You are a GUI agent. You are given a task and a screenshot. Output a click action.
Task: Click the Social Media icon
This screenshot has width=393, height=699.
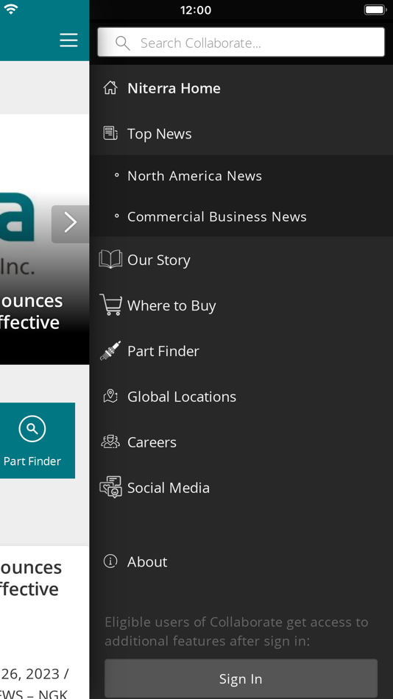(x=110, y=487)
